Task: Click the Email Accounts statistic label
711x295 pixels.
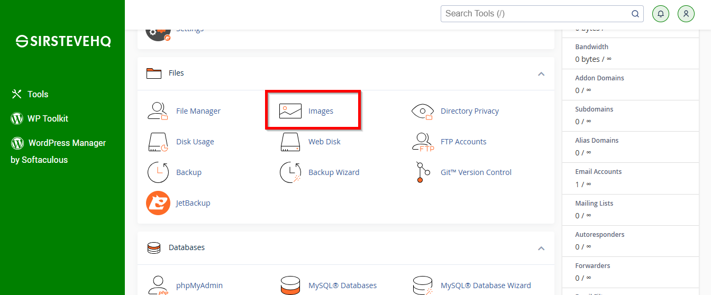Action: coord(598,171)
